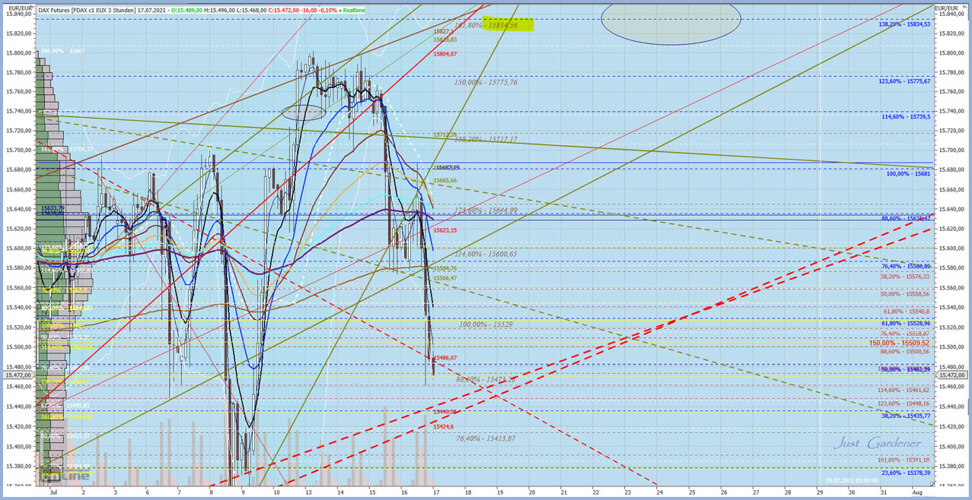Select the 61,80% - 15540,8 level label
The width and height of the screenshot is (972, 500).
tap(907, 312)
